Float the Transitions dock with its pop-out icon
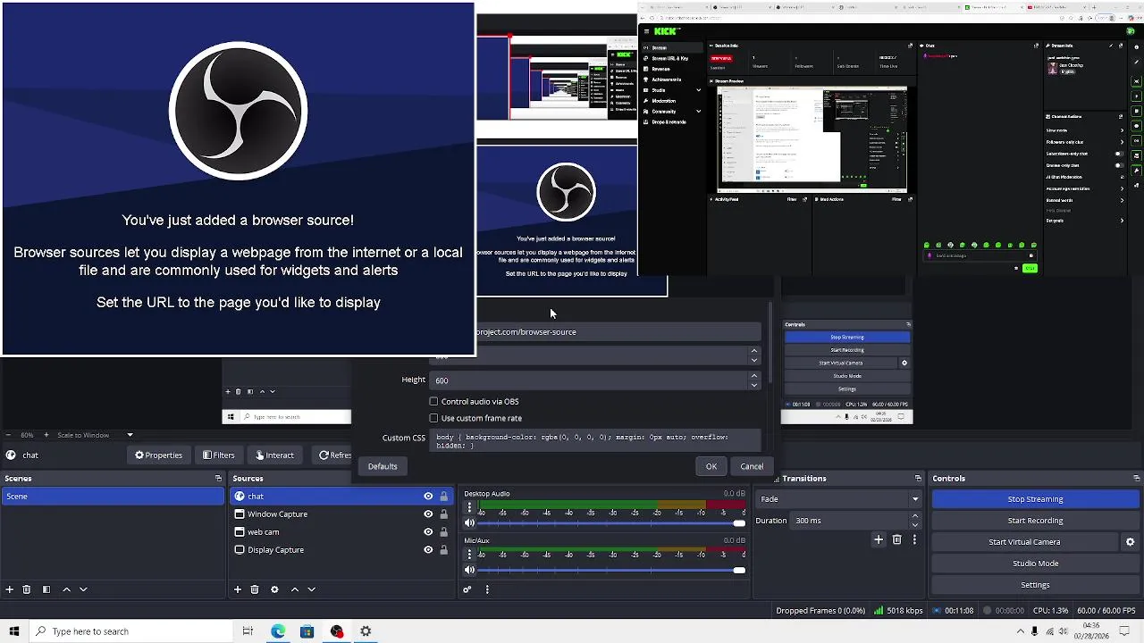The width and height of the screenshot is (1144, 643). [918, 479]
